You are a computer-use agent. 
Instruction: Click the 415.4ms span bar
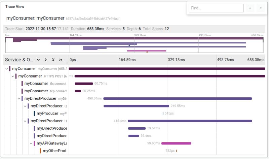coord(190,121)
